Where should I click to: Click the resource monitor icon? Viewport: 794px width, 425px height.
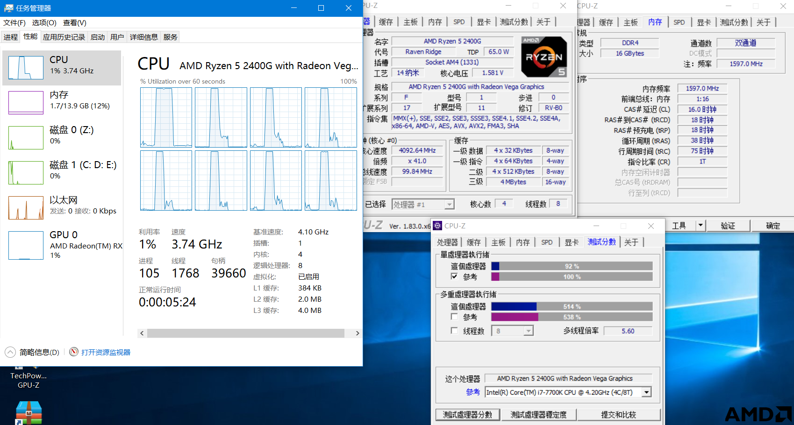[73, 352]
